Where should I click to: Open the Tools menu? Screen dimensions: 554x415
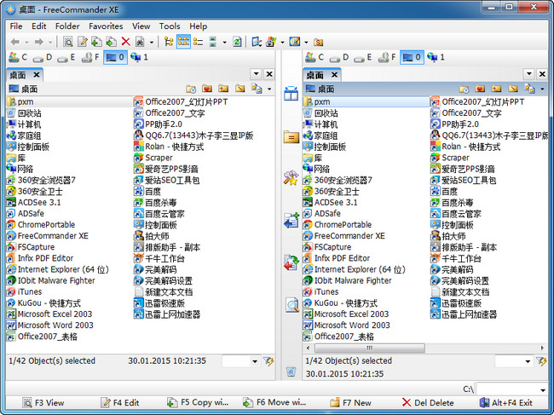(170, 26)
